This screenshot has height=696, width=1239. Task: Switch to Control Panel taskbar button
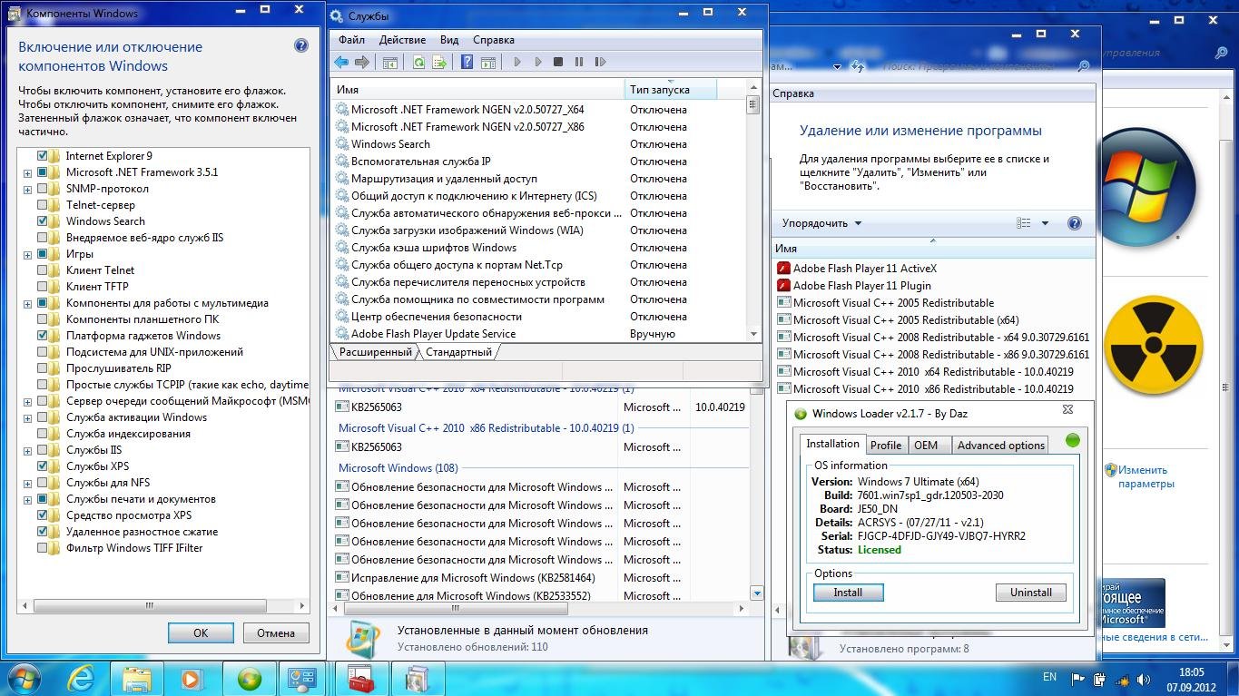(x=304, y=678)
